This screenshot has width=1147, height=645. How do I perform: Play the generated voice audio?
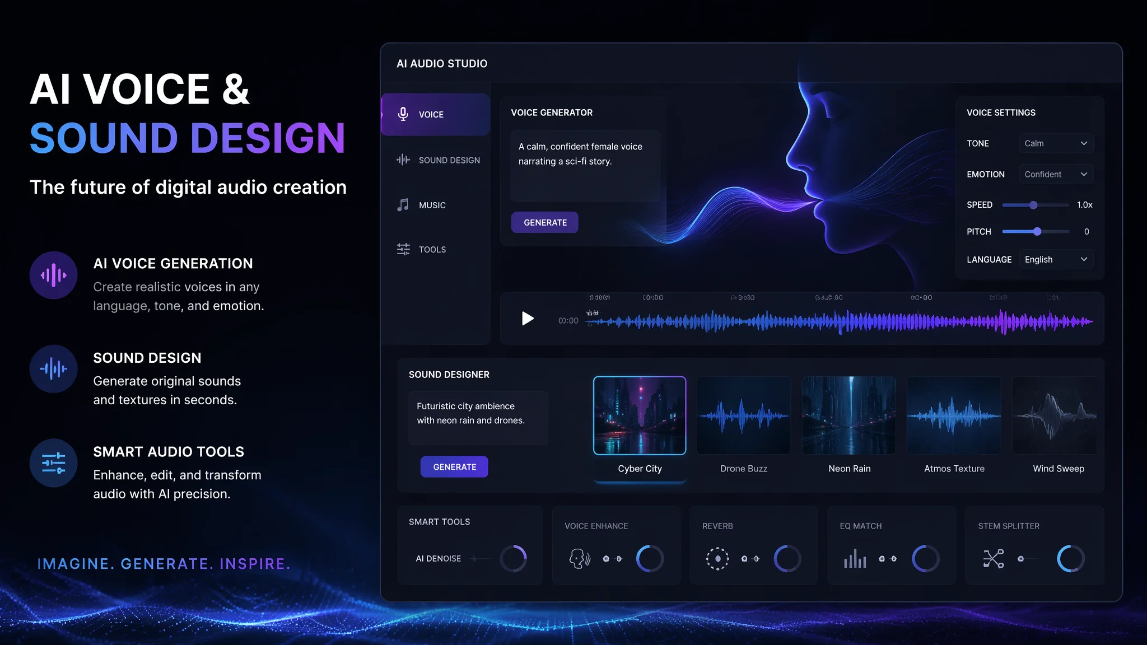click(528, 319)
